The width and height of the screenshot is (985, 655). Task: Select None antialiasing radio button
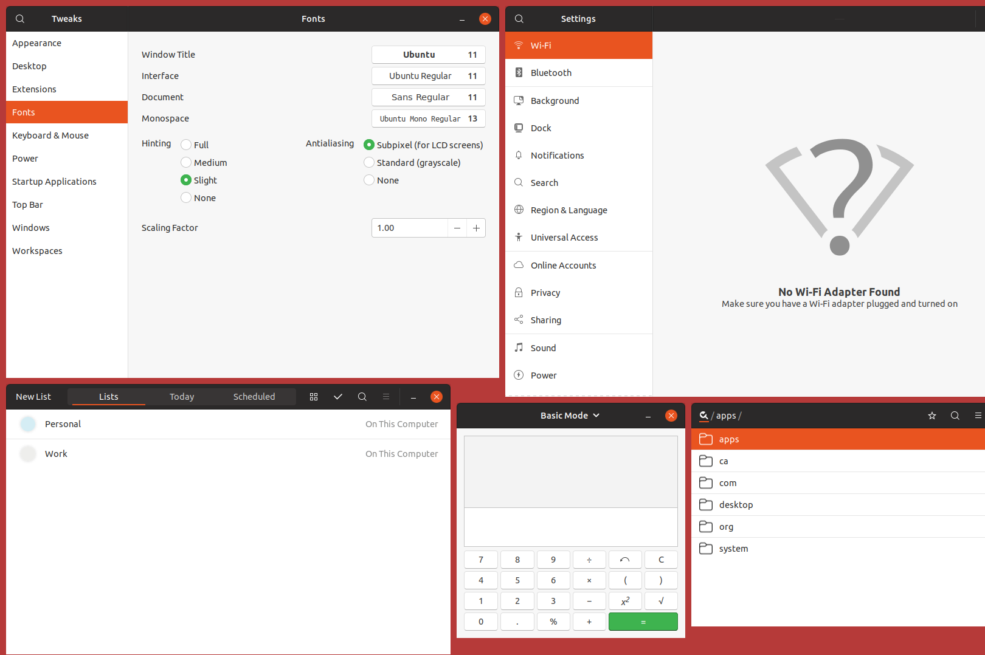coord(368,180)
